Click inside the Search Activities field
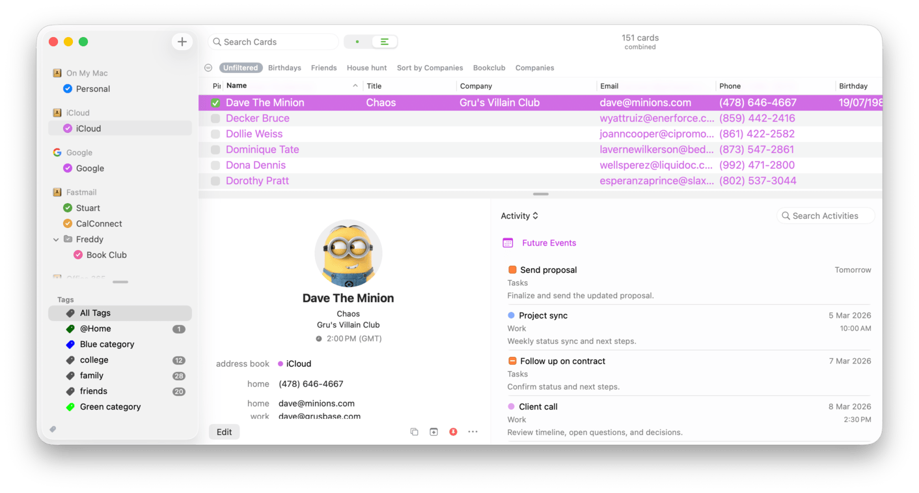 pyautogui.click(x=825, y=216)
